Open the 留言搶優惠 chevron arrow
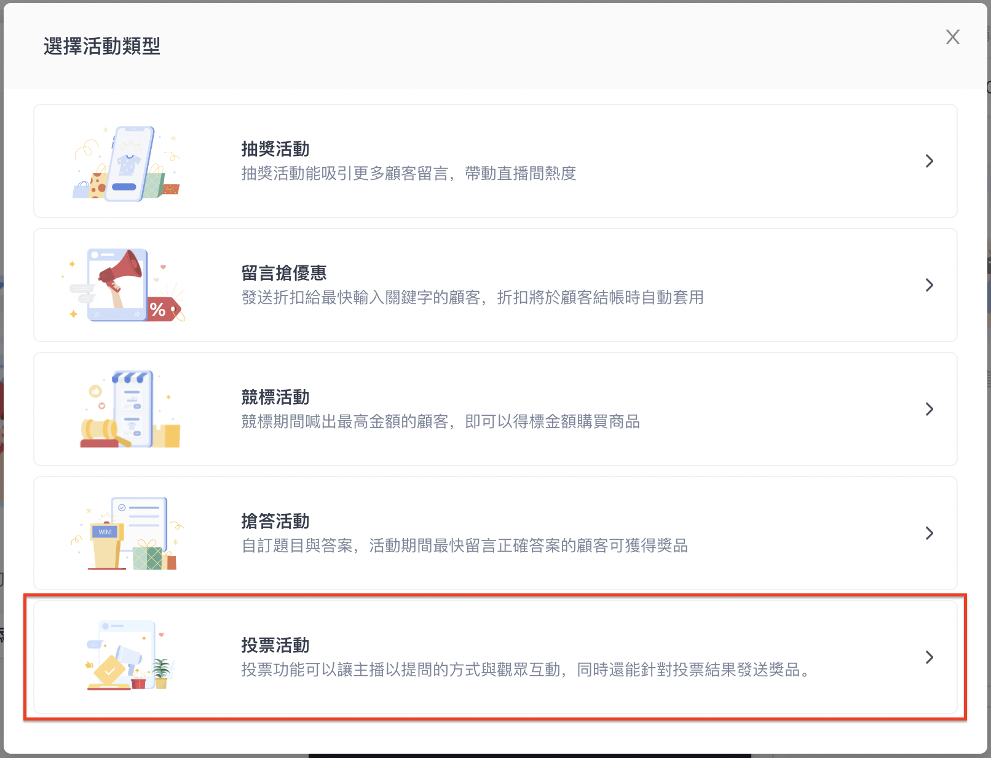 [929, 285]
